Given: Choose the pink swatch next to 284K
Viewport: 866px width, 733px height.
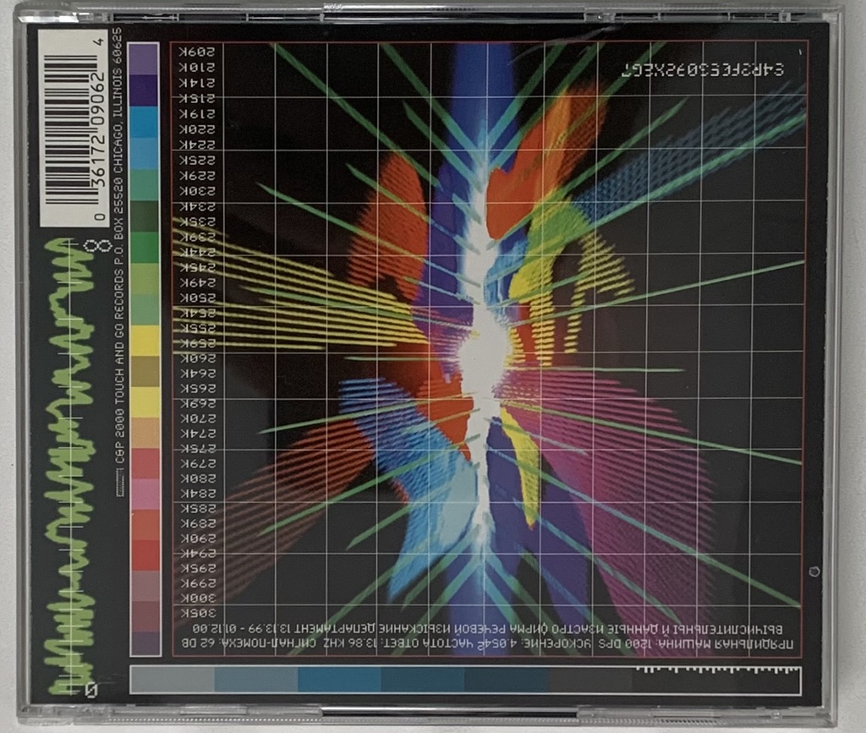Looking at the screenshot, I should [x=145, y=493].
